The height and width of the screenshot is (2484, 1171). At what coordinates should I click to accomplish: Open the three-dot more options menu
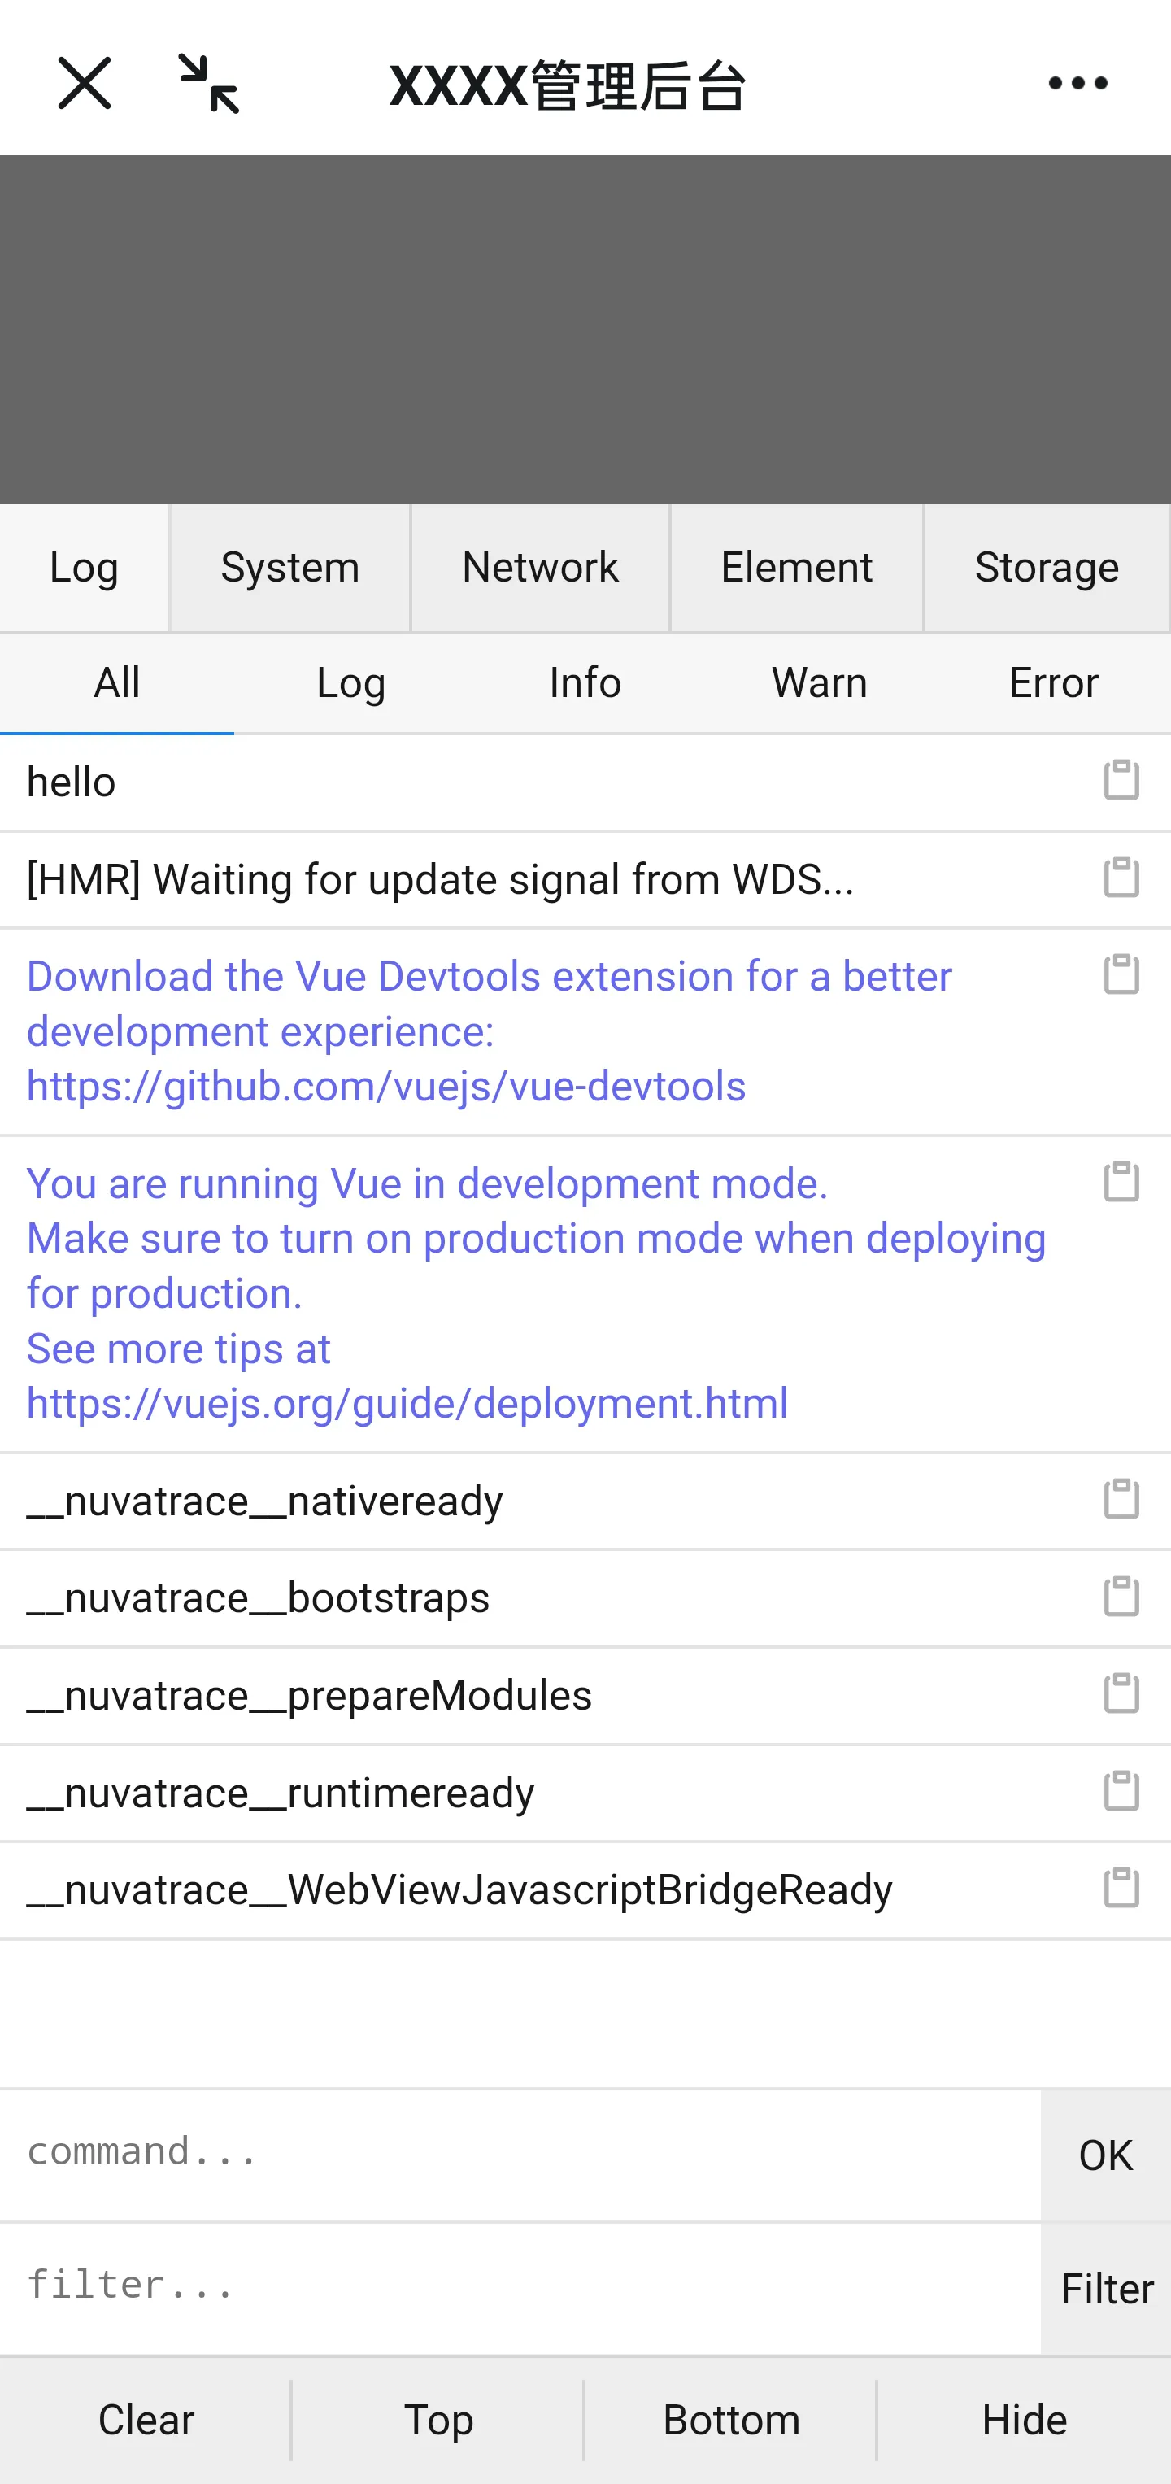[1077, 84]
